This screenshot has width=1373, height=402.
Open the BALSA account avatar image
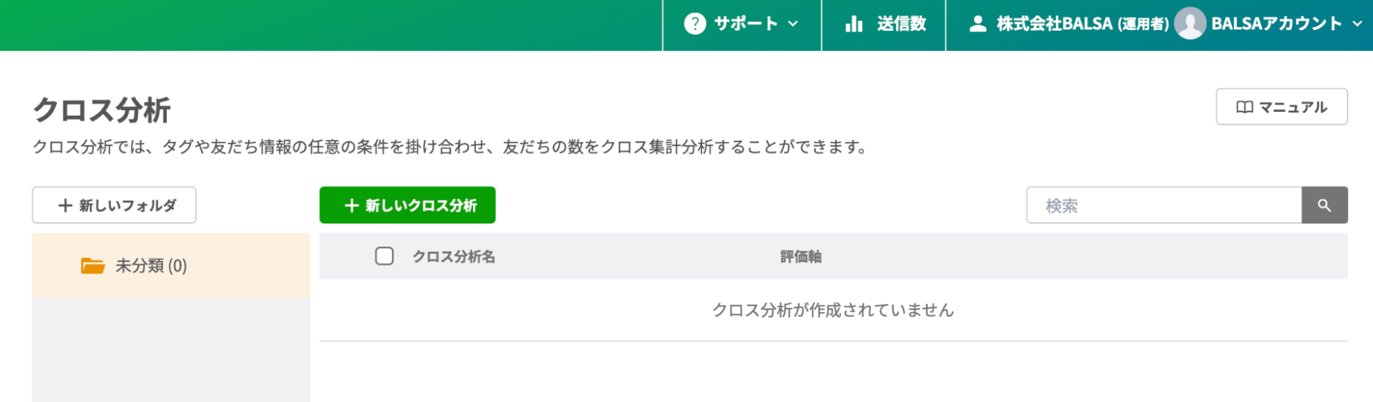pyautogui.click(x=1190, y=24)
